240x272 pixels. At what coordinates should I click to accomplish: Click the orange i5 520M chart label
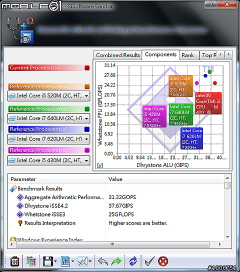[x=180, y=86]
